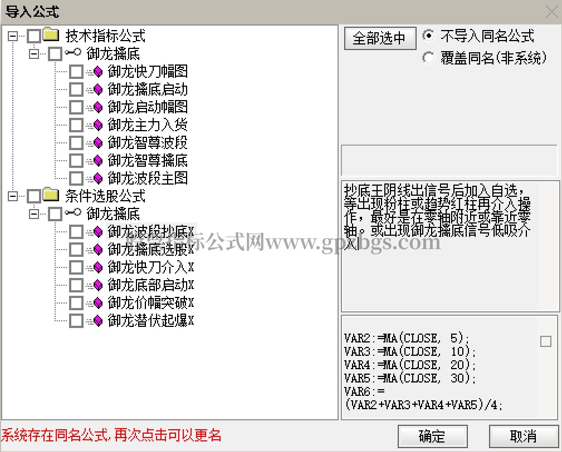Collapse the 条件选股公式 tree node
Viewport: 562px width, 452px height.
click(x=13, y=196)
